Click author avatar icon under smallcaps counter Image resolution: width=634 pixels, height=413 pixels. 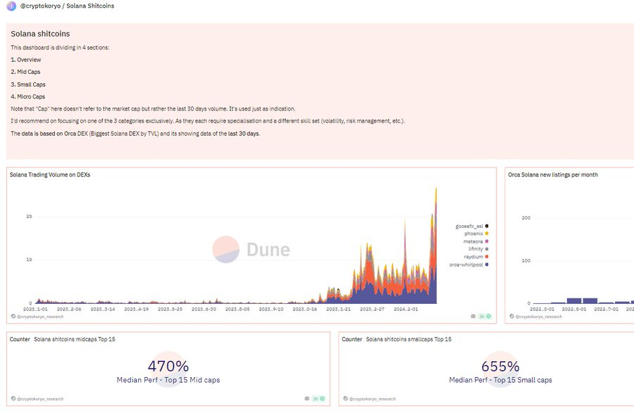(346, 398)
